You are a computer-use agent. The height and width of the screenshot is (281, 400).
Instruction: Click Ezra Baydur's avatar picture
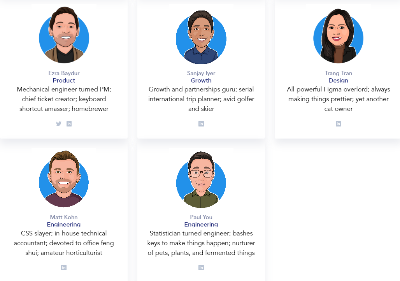tap(64, 36)
